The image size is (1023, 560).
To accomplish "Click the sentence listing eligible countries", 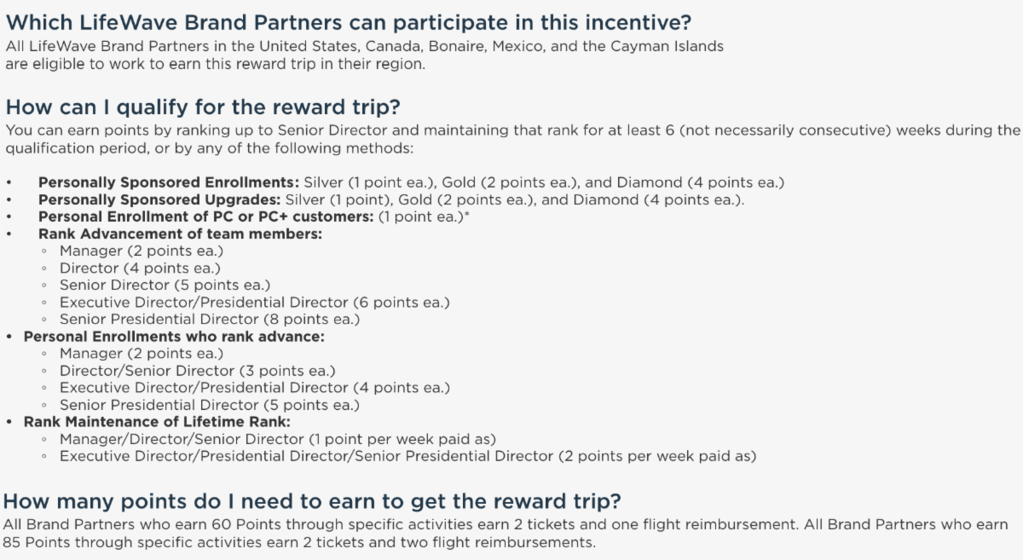I will (364, 47).
